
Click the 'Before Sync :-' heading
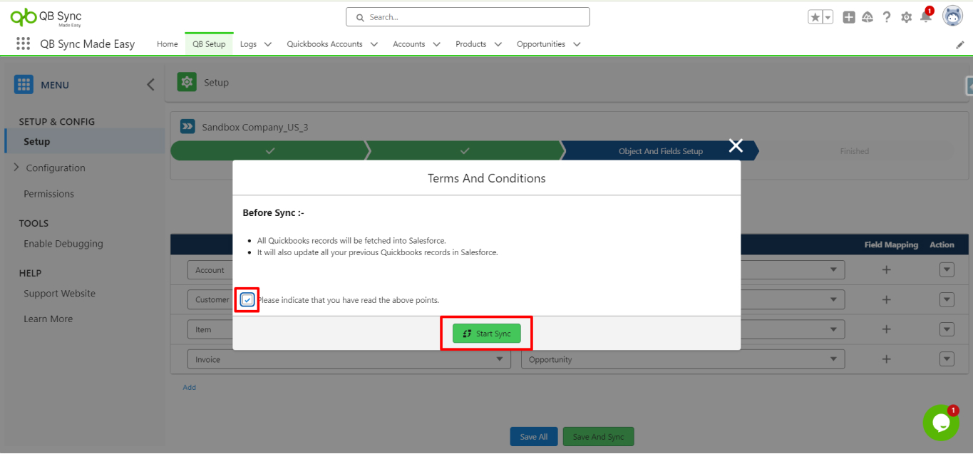click(273, 213)
